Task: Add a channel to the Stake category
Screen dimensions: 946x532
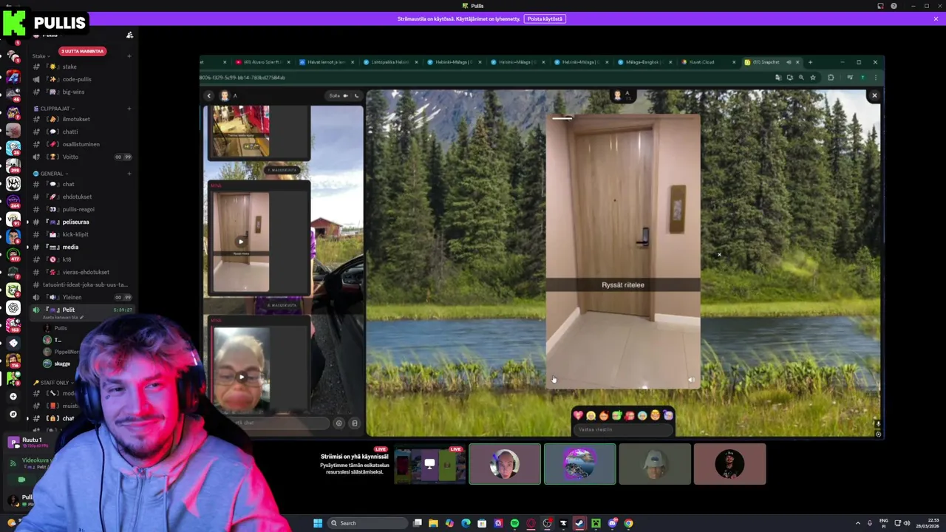Action: [x=129, y=56]
